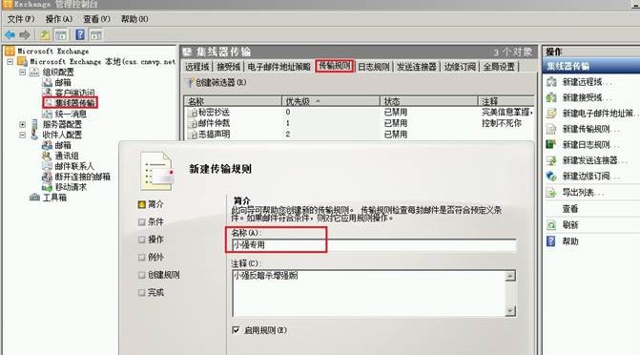The image size is (640, 355).
Task: Click the 注释 comment text area
Action: point(368,293)
